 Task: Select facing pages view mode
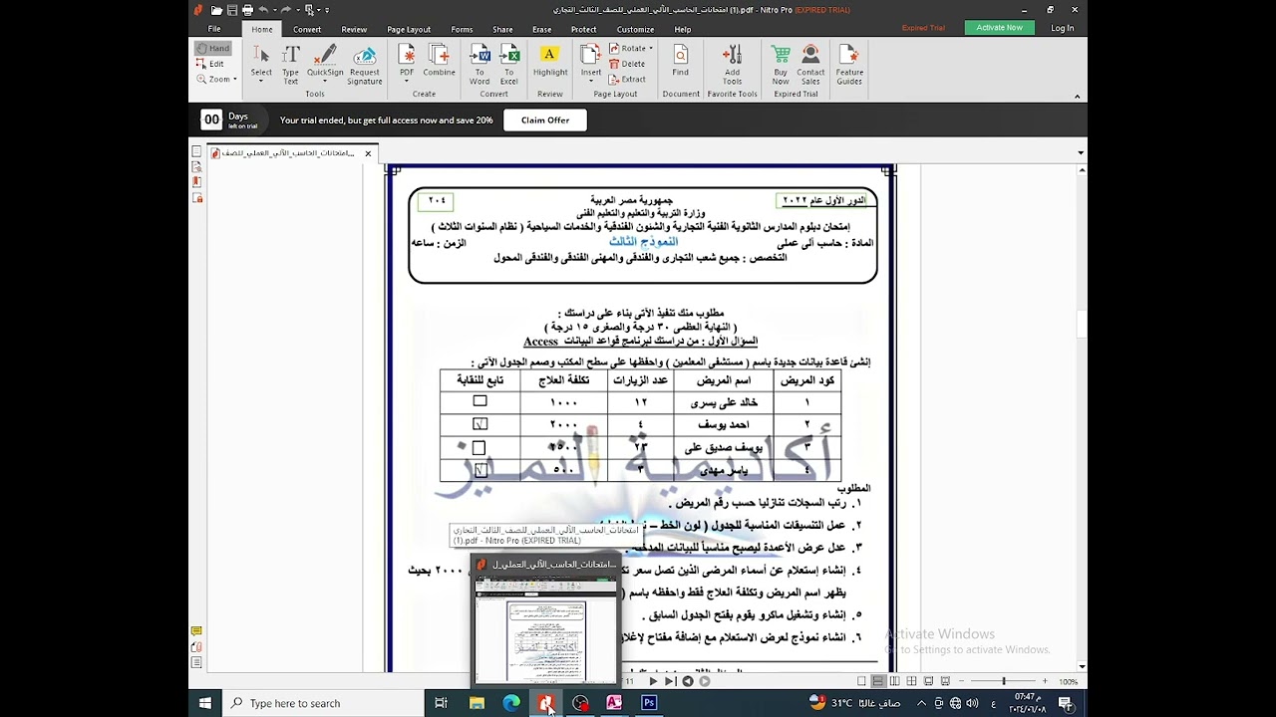pos(895,681)
